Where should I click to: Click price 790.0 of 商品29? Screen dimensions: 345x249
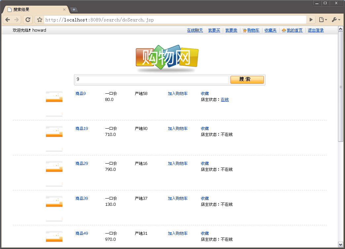coord(110,170)
